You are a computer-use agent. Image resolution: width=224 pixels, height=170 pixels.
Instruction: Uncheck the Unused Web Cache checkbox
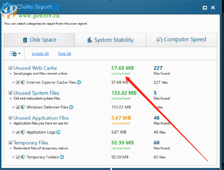click(x=10, y=68)
